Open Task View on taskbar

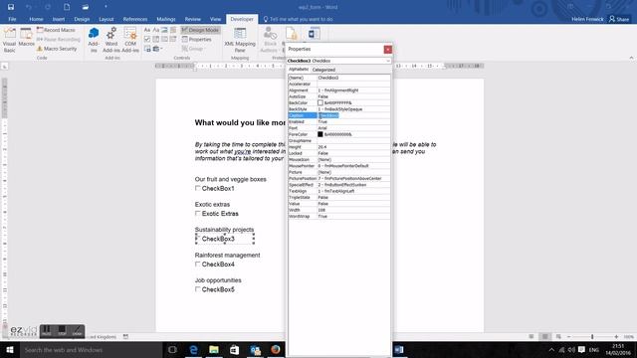[x=172, y=349]
